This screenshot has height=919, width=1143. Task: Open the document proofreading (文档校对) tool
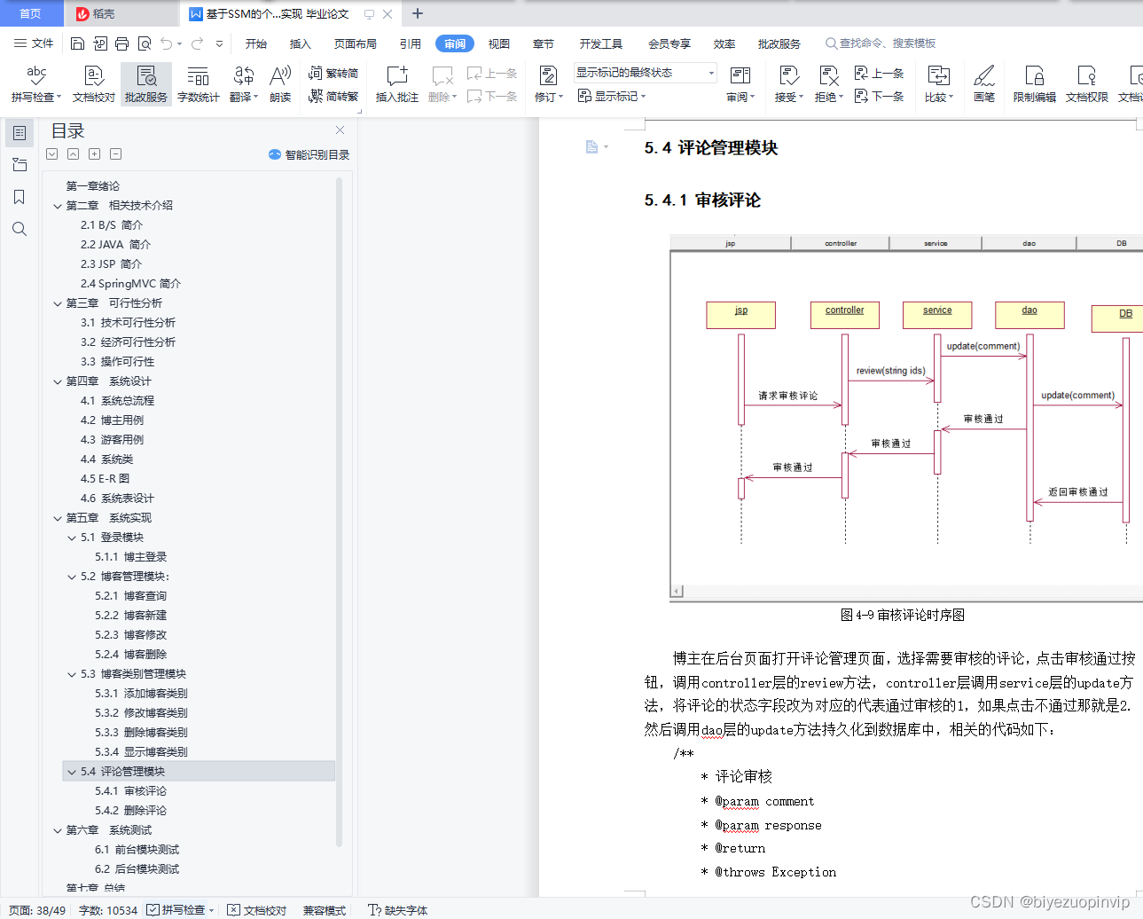click(x=93, y=83)
